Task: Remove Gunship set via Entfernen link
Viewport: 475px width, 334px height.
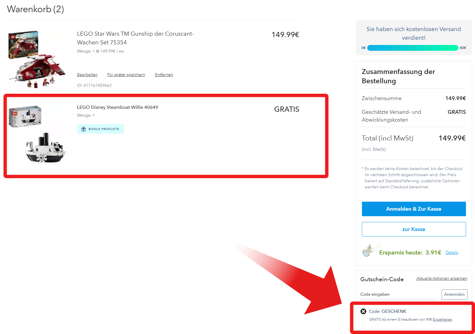Action: coord(164,75)
